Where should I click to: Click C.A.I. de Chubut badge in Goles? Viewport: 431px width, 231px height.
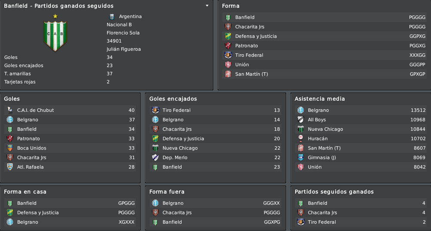pos(10,110)
